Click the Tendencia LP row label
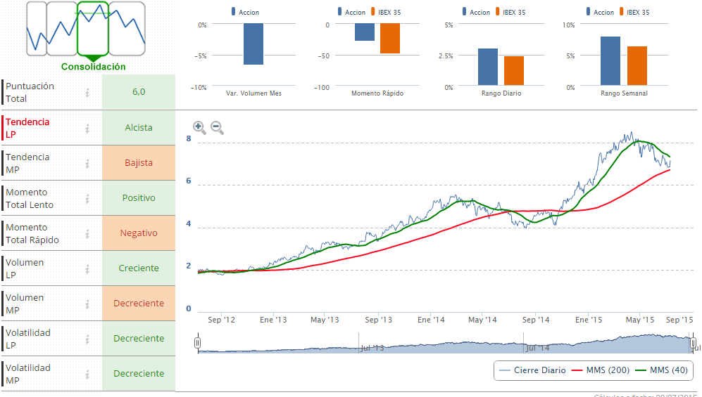Viewport: 702px width, 397px height. 27,128
